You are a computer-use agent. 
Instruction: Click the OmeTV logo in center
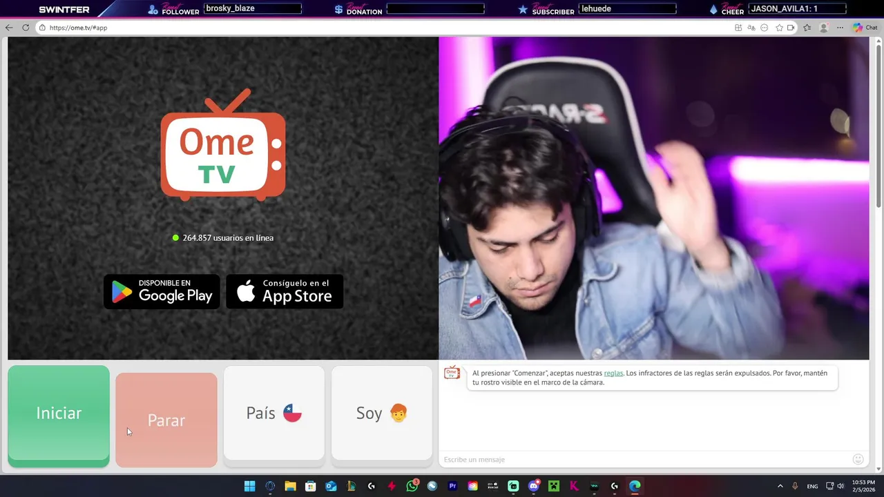coord(223,145)
